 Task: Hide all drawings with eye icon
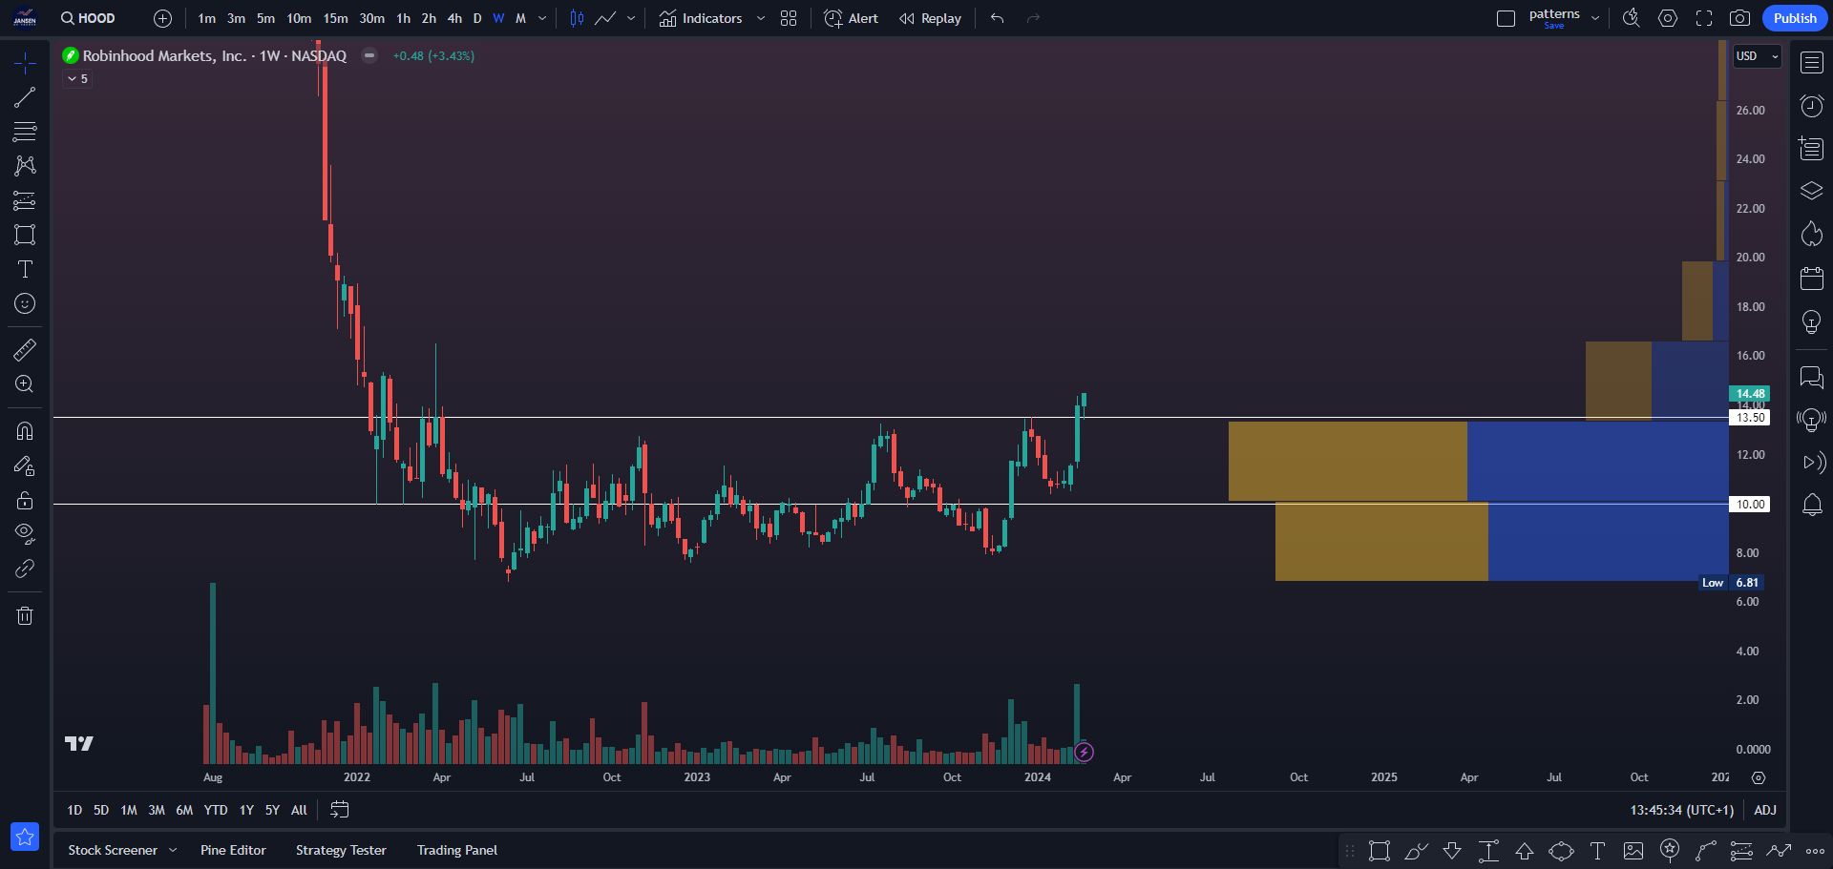(x=25, y=533)
